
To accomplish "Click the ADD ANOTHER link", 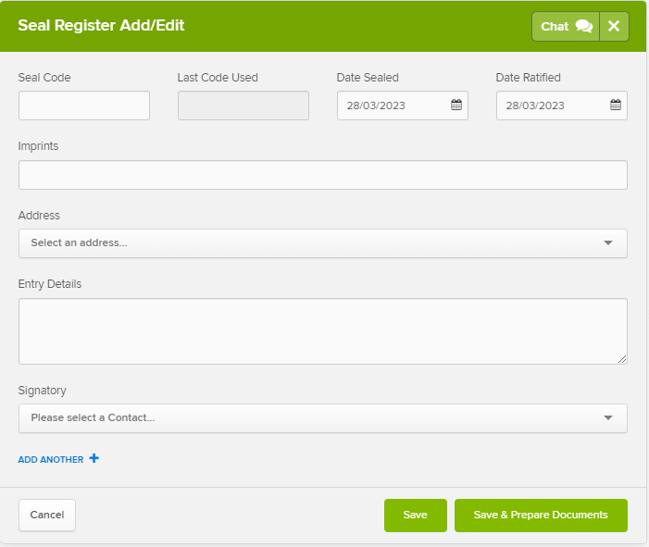I will (51, 460).
